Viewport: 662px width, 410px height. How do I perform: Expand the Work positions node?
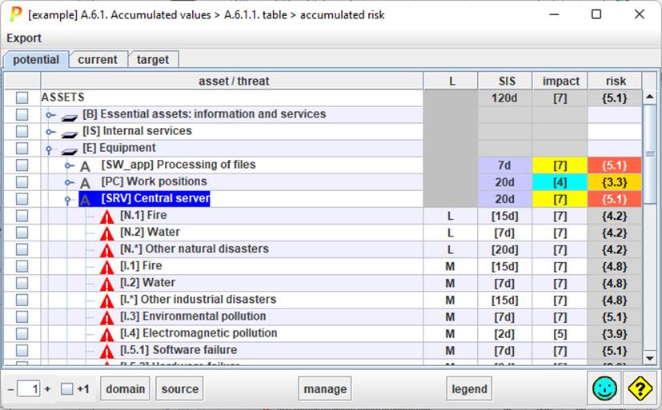[69, 182]
